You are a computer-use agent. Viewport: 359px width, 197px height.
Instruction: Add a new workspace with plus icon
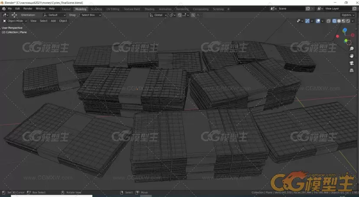[228, 9]
